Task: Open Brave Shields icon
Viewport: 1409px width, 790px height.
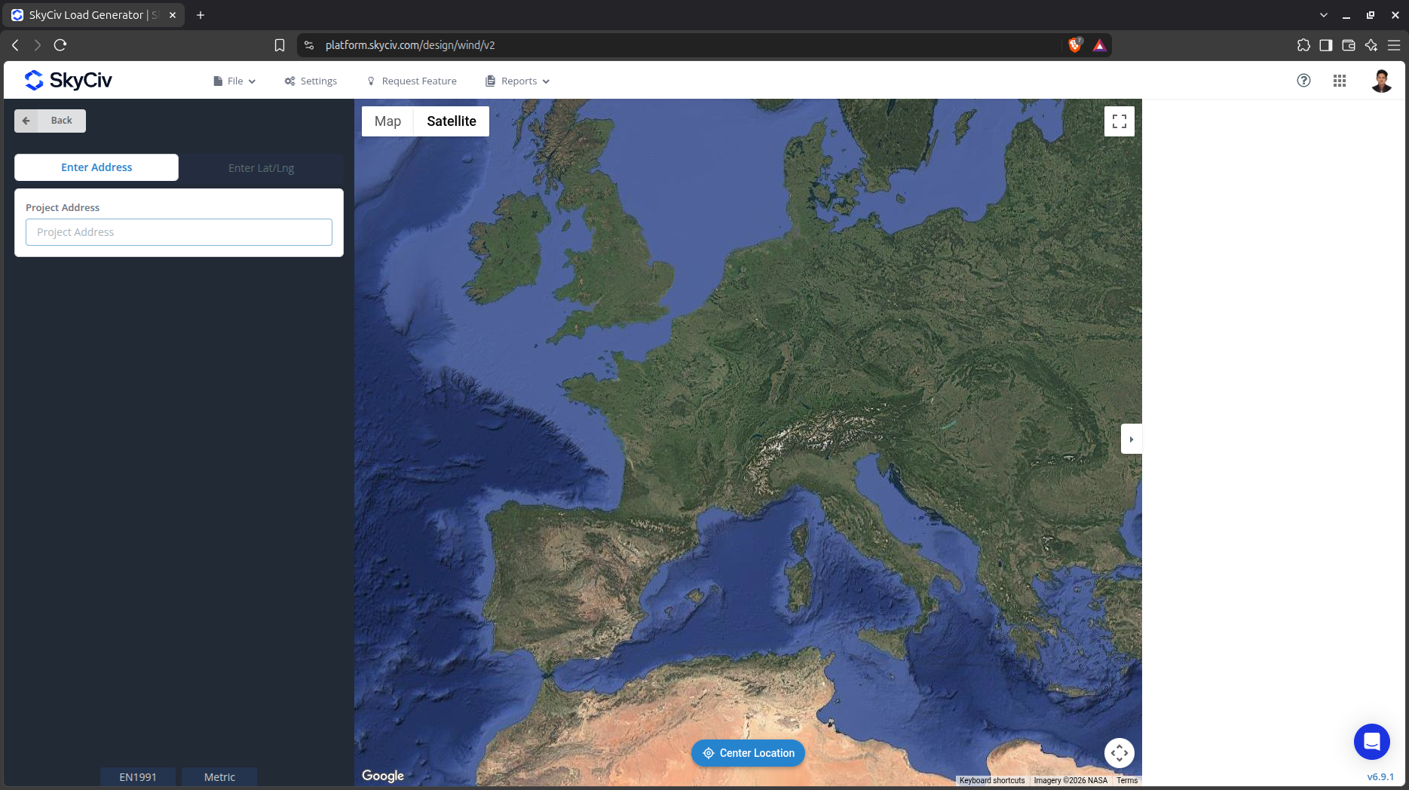Action: 1076,45
